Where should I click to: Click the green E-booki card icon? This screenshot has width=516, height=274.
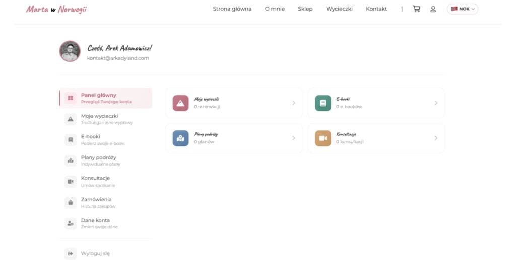(323, 103)
